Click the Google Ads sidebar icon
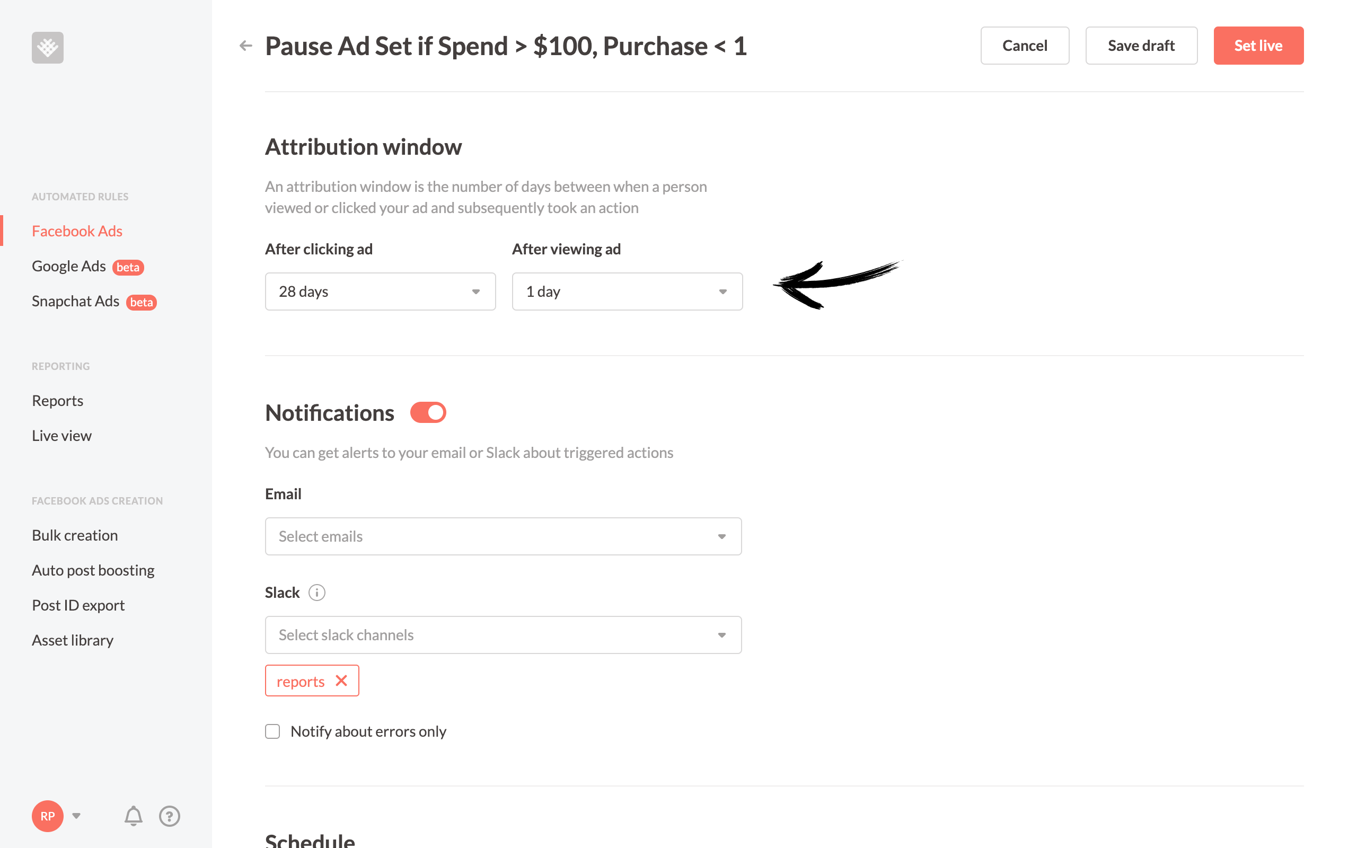This screenshot has width=1357, height=848. (x=68, y=265)
